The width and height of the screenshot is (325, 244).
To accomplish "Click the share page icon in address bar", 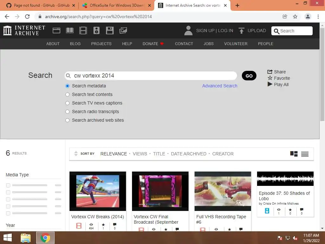I will (x=285, y=17).
